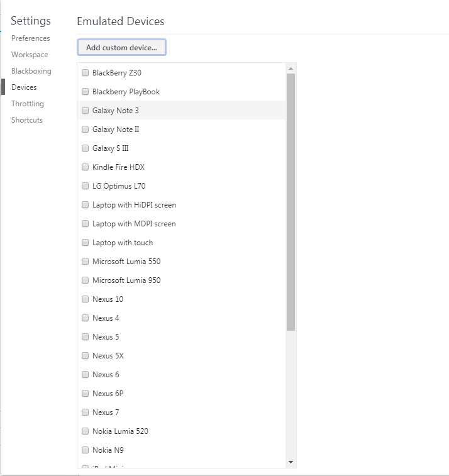Enable the Nexus 7 checkbox
The image size is (449, 476).
point(86,412)
